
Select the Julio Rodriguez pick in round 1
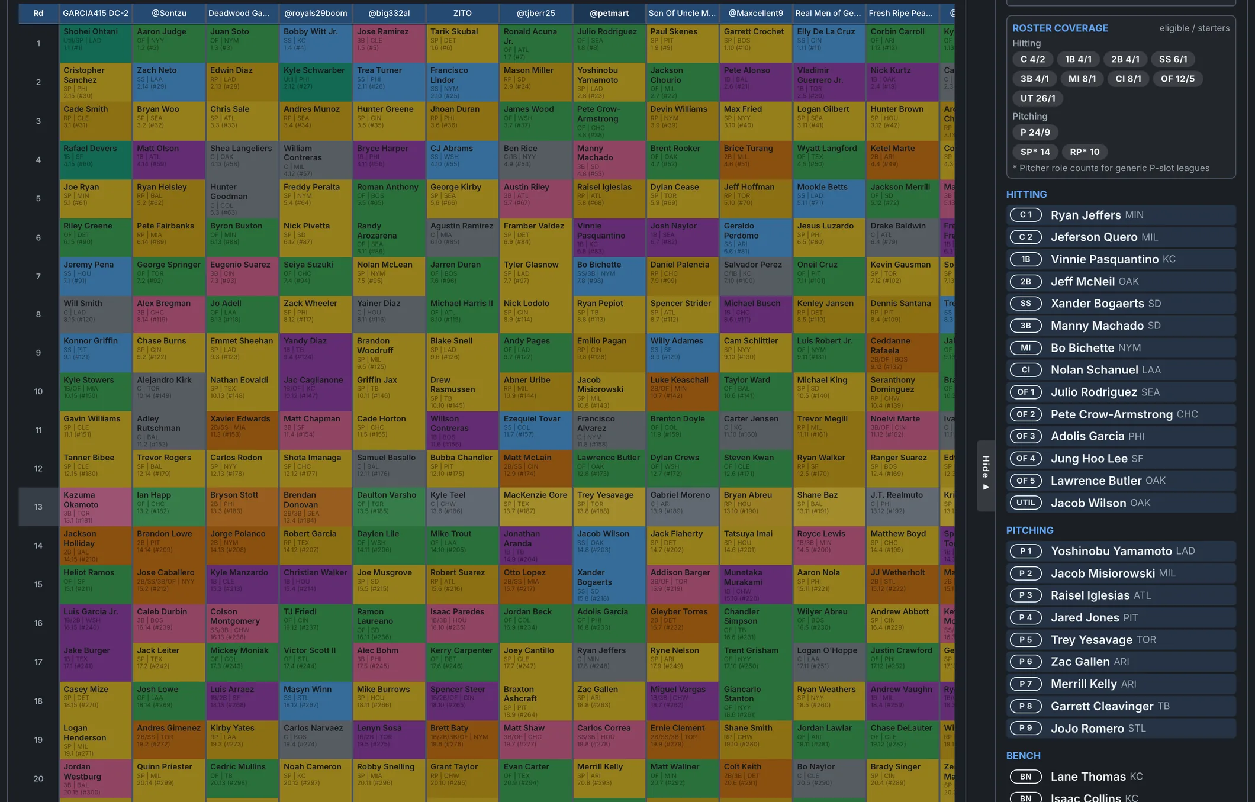point(609,43)
